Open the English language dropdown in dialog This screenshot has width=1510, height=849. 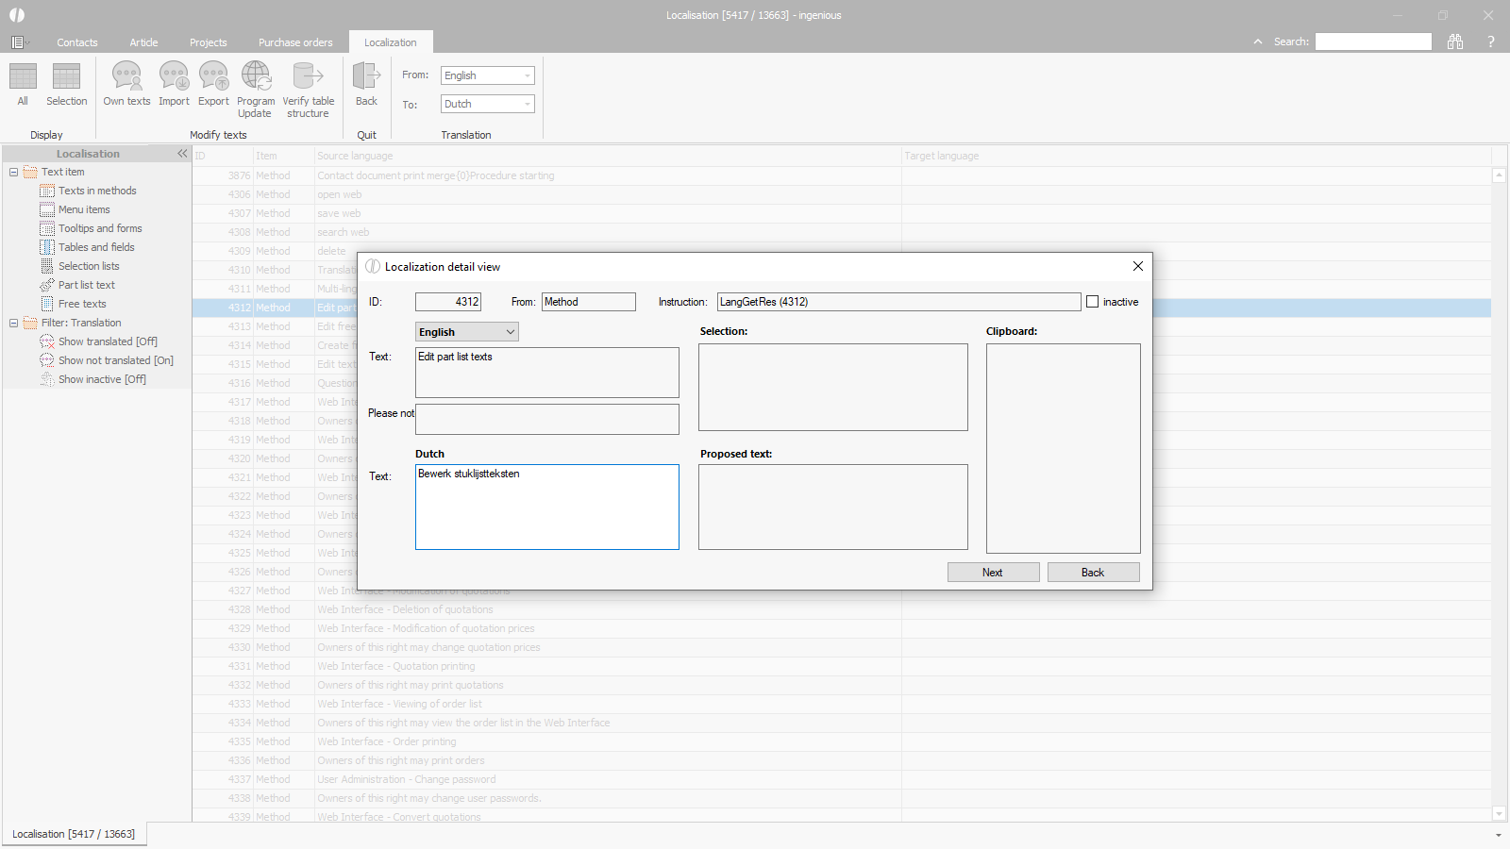tap(467, 332)
